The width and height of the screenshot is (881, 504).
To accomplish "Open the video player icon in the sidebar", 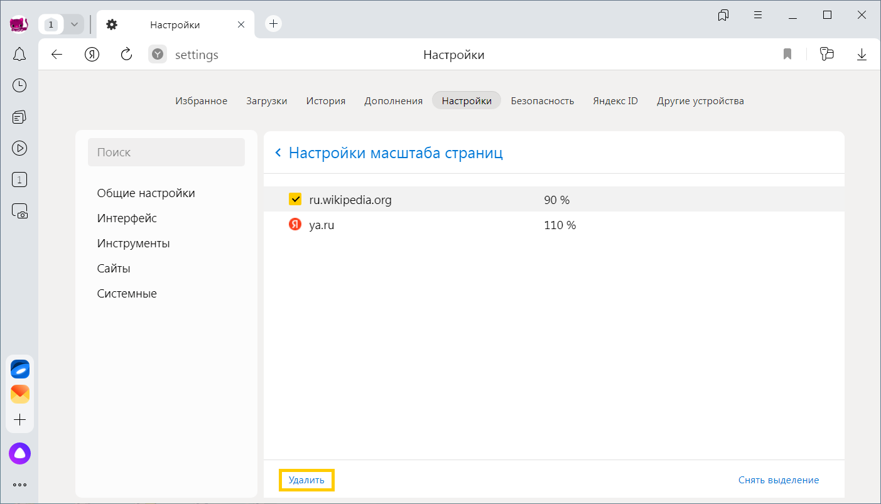I will [19, 148].
